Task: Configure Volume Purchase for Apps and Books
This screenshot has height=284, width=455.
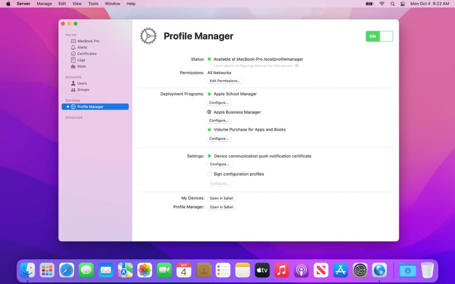Action: tap(219, 138)
